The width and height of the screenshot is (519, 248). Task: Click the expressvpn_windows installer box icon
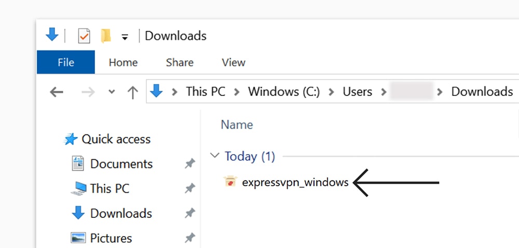click(x=230, y=181)
